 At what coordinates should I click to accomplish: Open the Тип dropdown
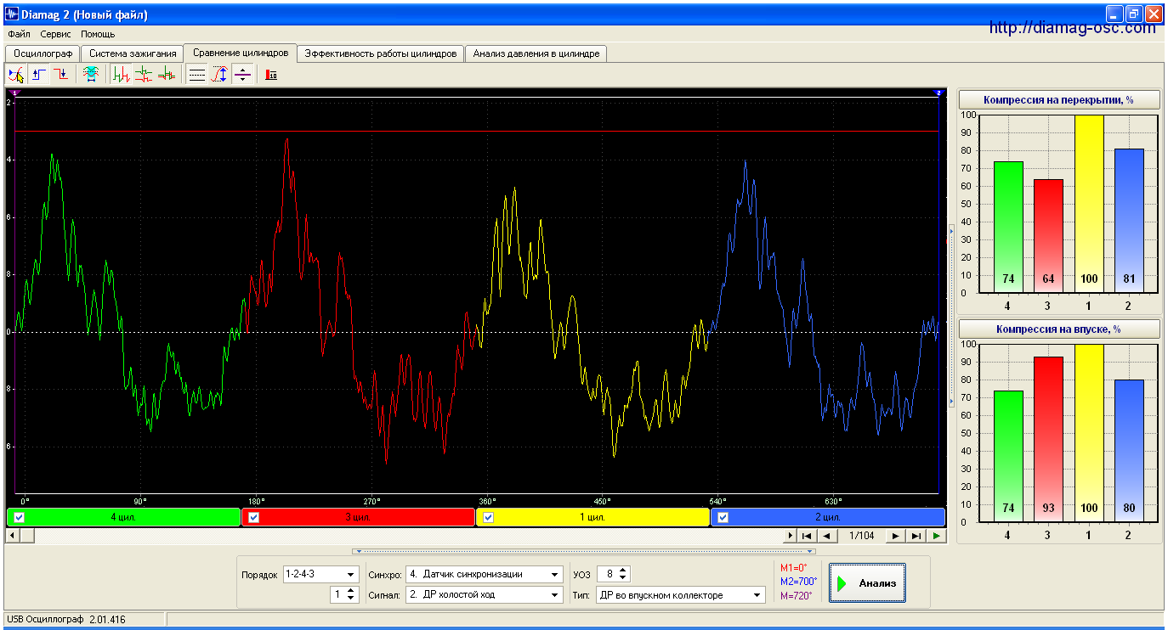point(758,595)
